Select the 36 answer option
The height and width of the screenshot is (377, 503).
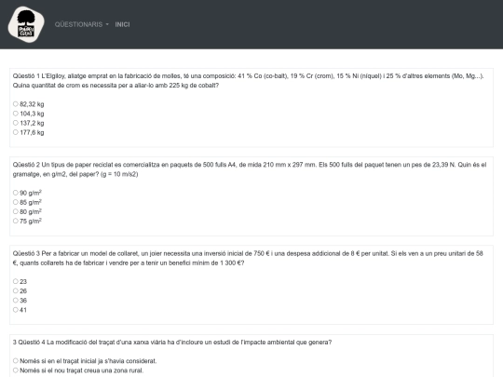pyautogui.click(x=16, y=300)
